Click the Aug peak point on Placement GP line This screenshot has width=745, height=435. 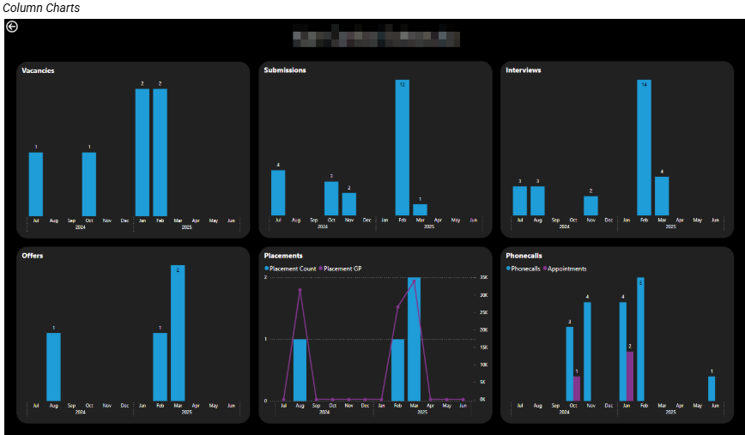point(300,290)
